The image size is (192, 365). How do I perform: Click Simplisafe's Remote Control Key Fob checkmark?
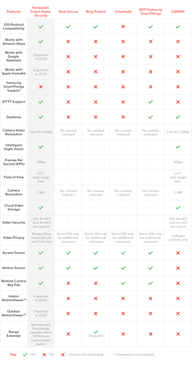click(123, 283)
